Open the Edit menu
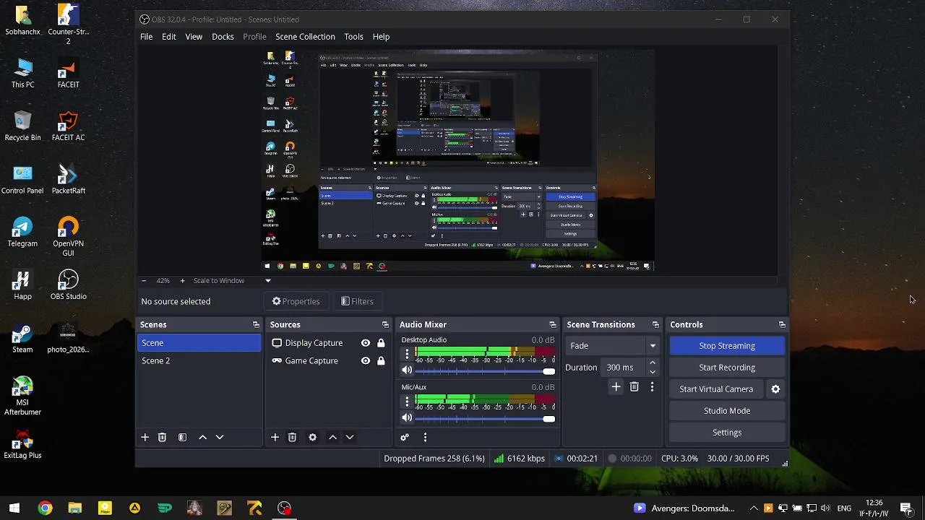 pyautogui.click(x=168, y=37)
